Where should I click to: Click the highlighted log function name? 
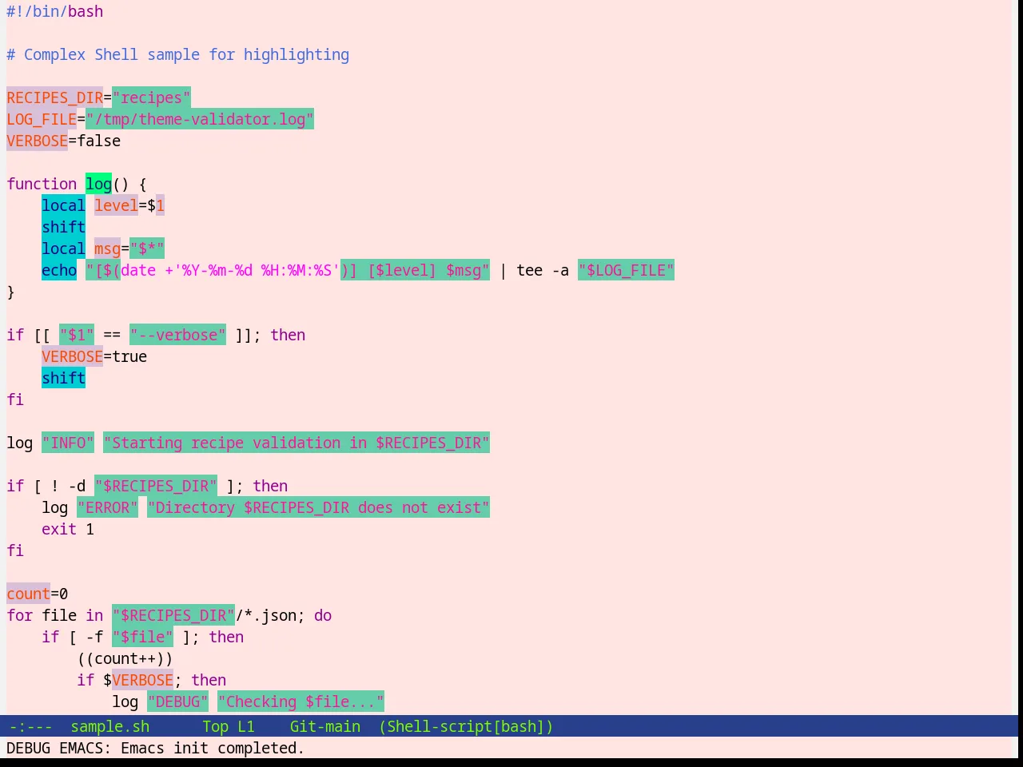[98, 184]
